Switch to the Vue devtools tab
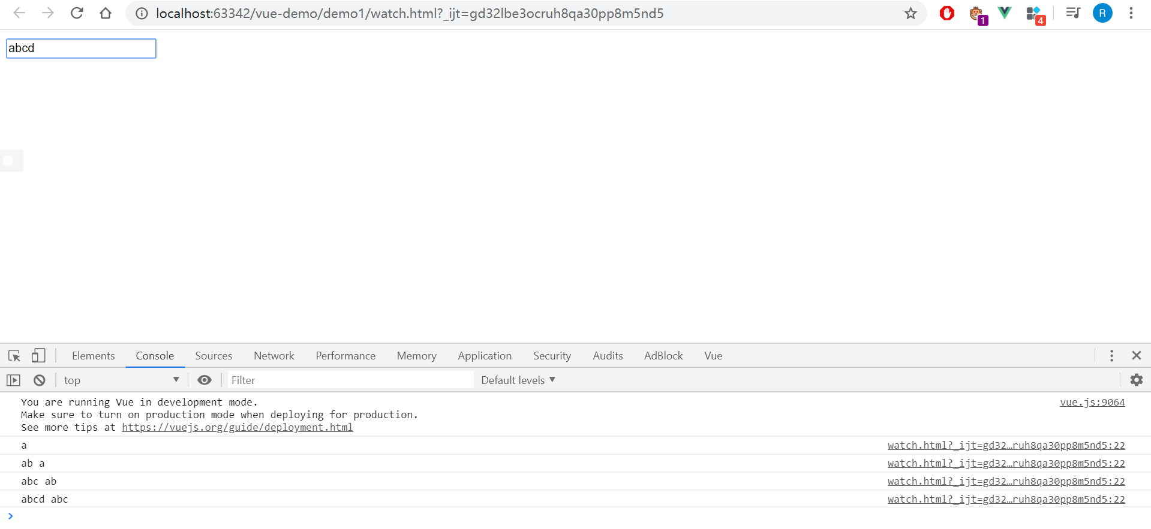The image size is (1151, 529). pyautogui.click(x=713, y=356)
